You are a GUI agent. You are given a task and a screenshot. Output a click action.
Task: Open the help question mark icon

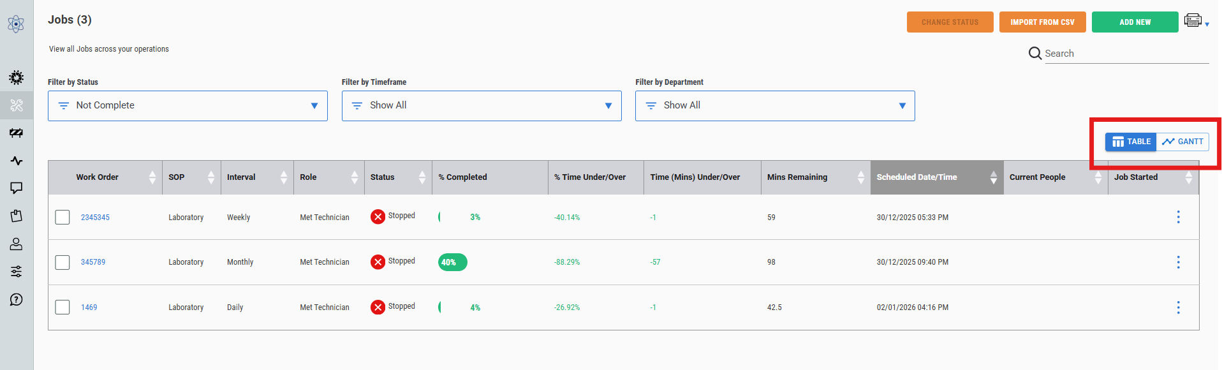(17, 300)
